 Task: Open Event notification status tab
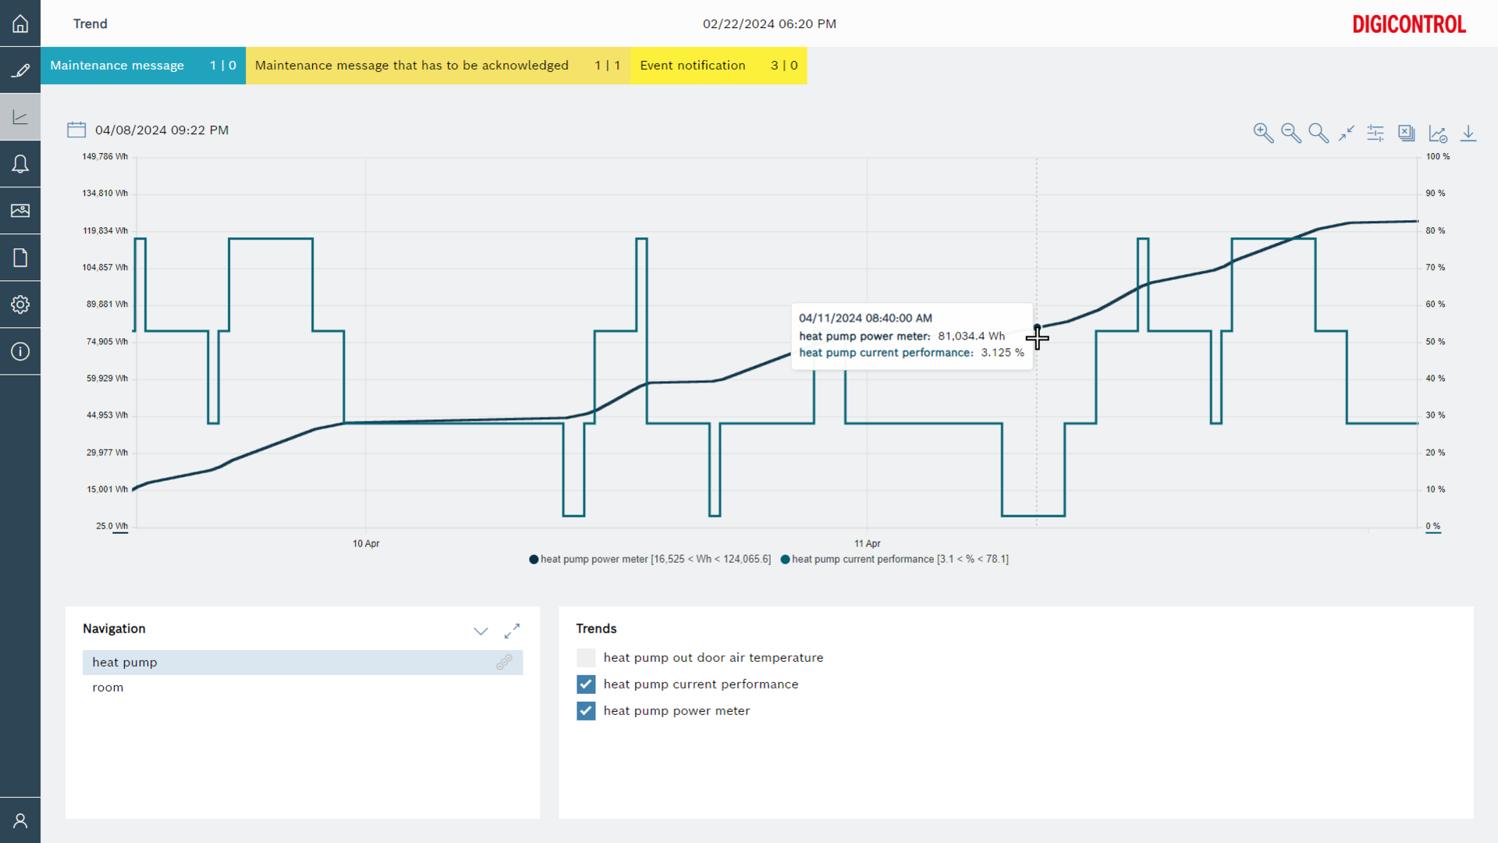coord(718,66)
